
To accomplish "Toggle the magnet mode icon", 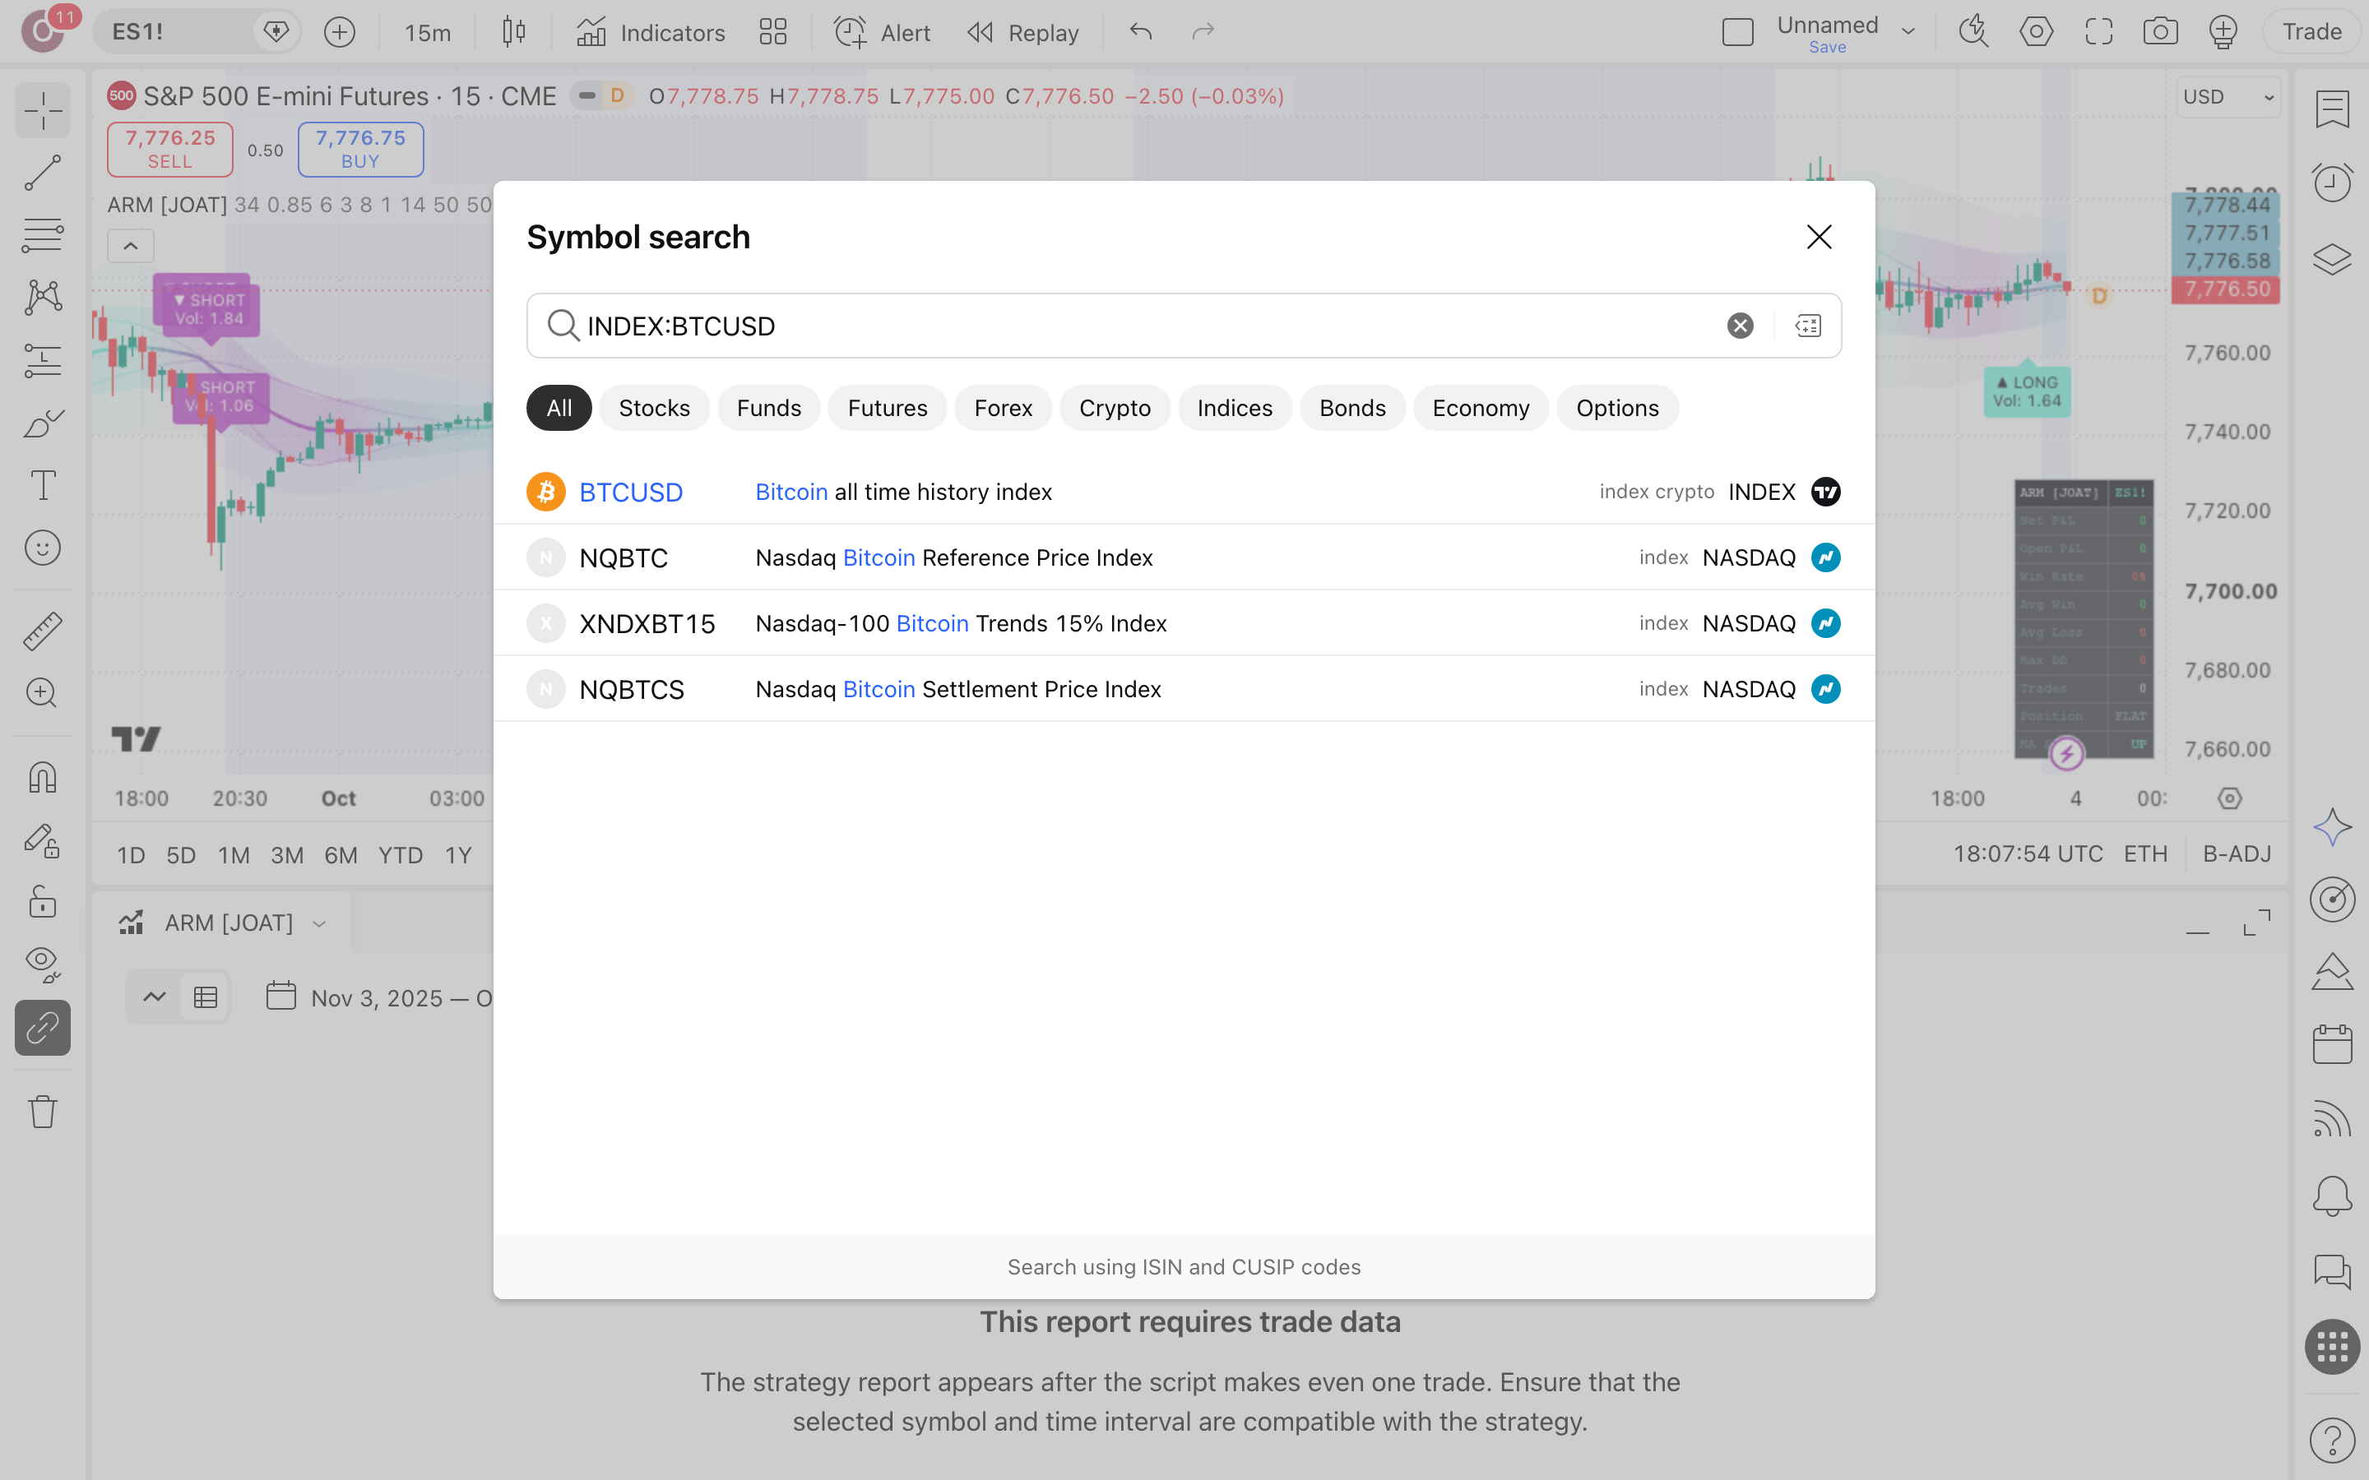I will 43,777.
